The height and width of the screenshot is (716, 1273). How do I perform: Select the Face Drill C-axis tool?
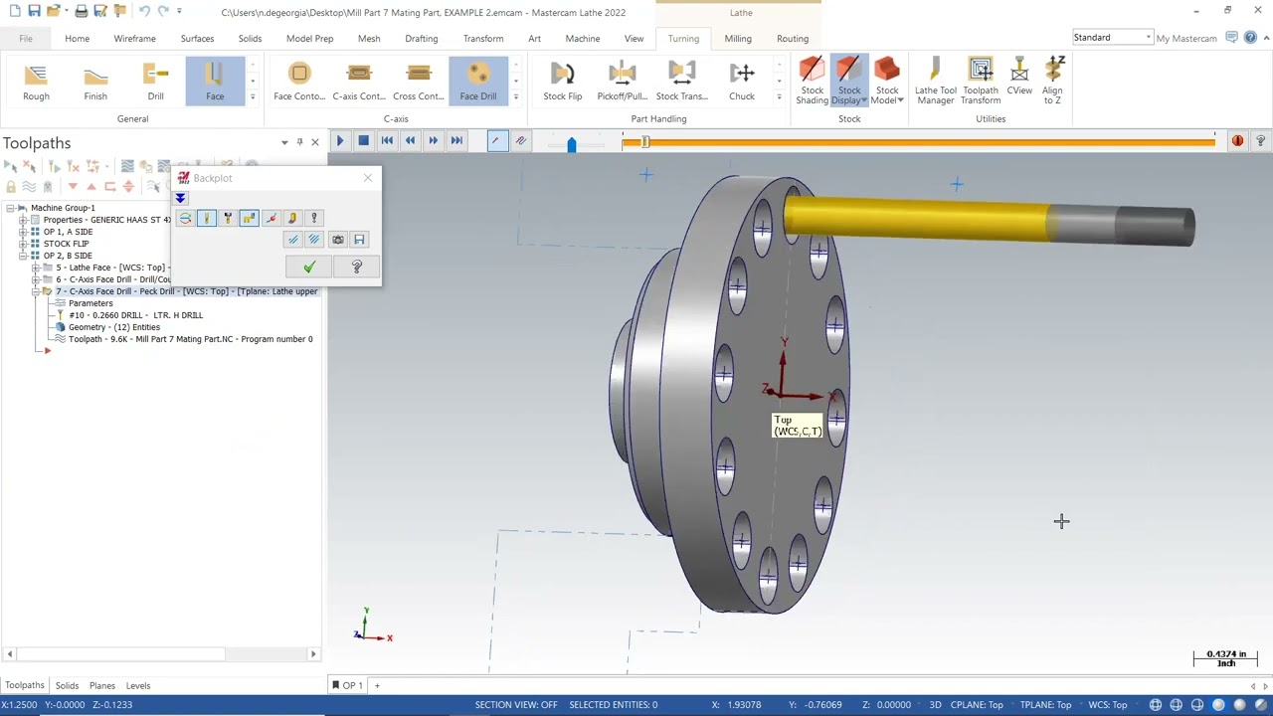point(478,82)
